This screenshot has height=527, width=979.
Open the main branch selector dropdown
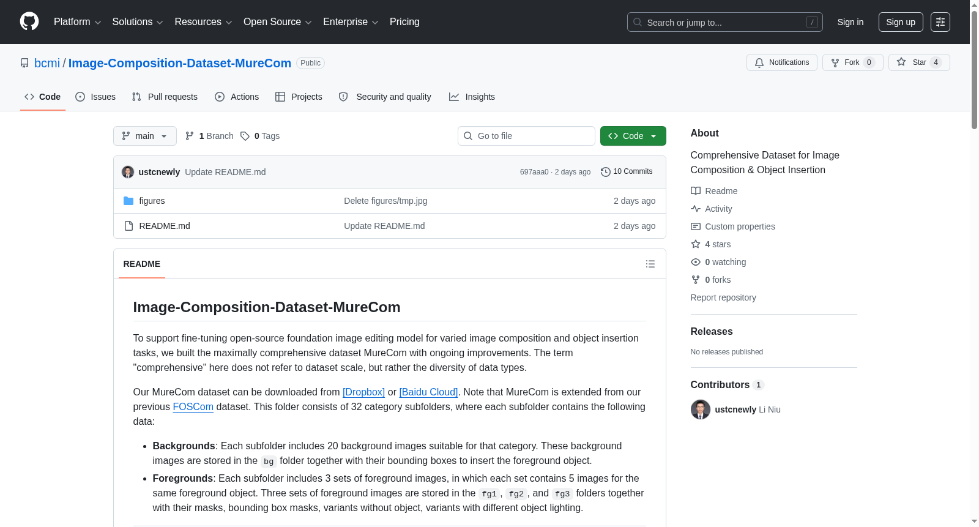(145, 136)
